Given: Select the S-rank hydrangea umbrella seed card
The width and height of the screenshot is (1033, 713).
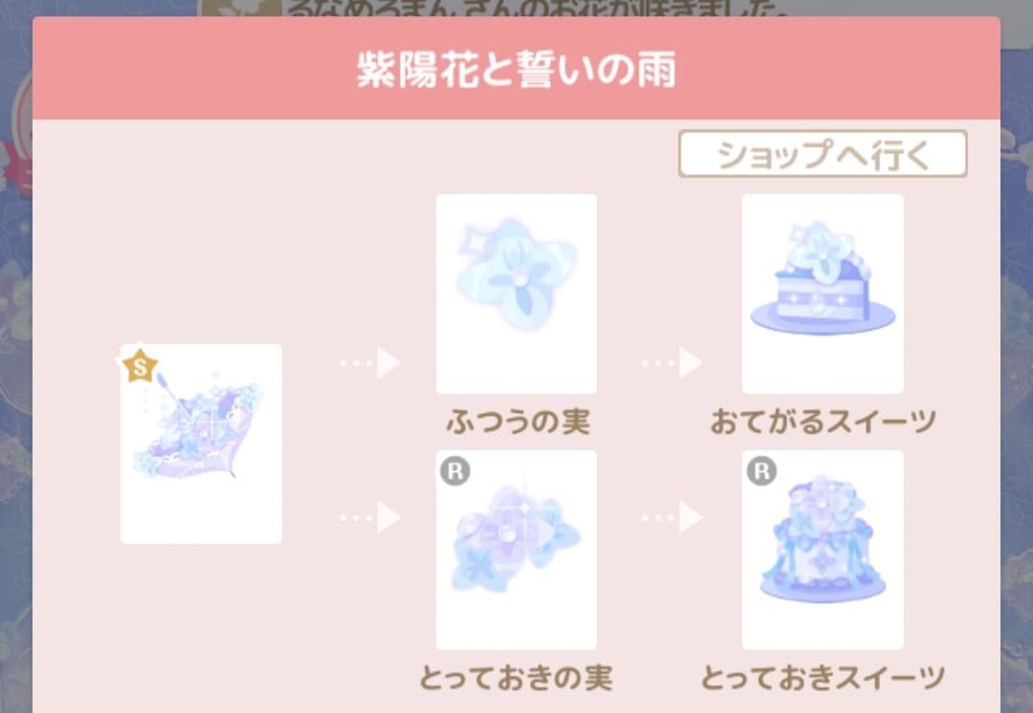Looking at the screenshot, I should [x=201, y=443].
